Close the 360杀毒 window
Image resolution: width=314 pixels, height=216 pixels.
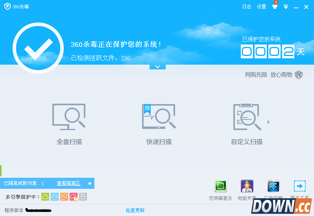coord(306,7)
